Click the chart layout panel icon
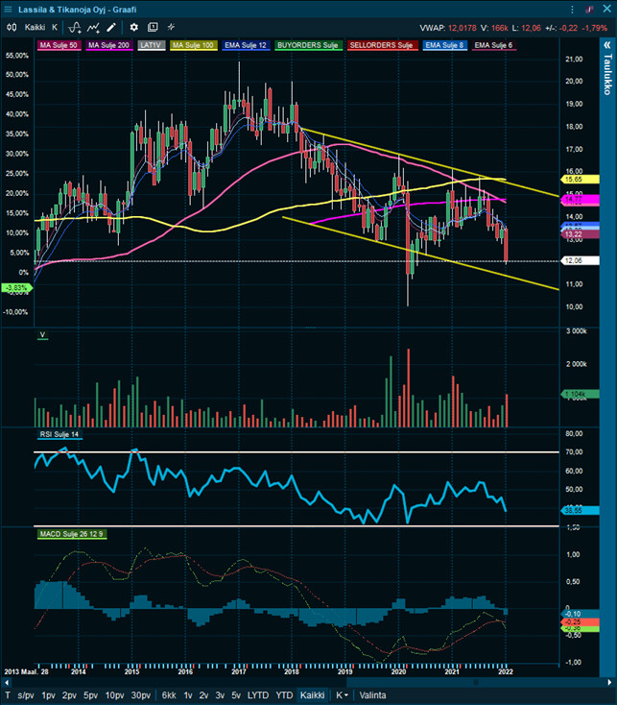 (153, 27)
